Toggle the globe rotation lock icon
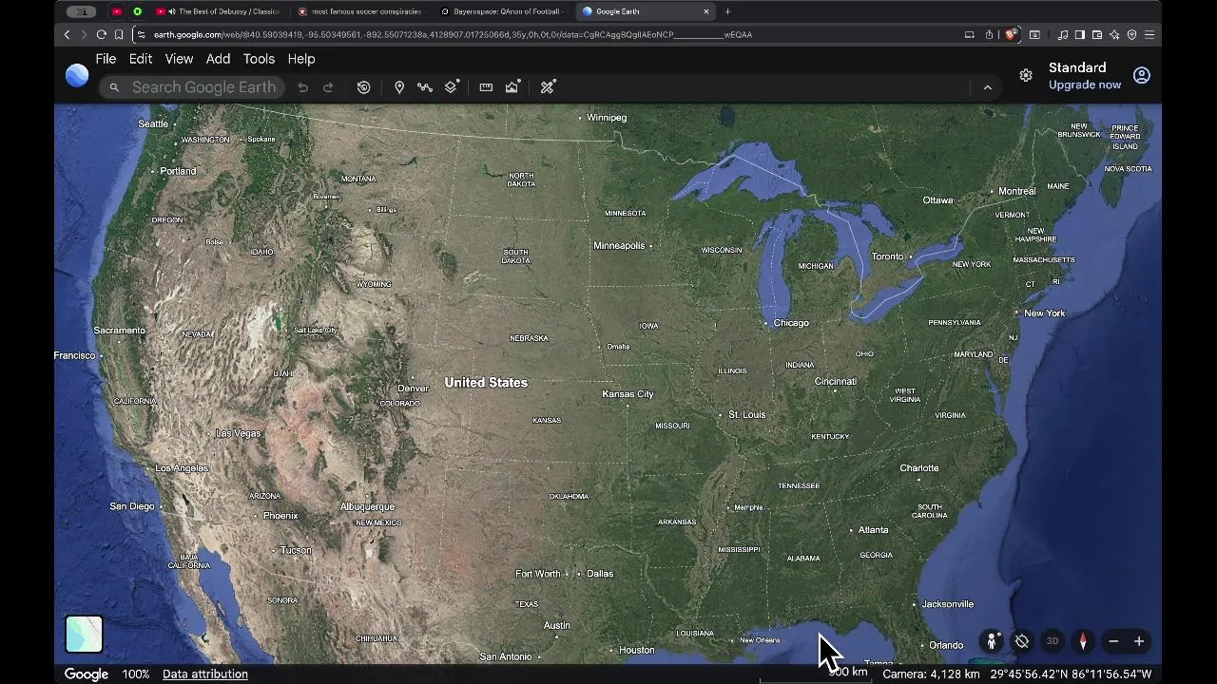This screenshot has height=684, width=1217. pos(1022,641)
